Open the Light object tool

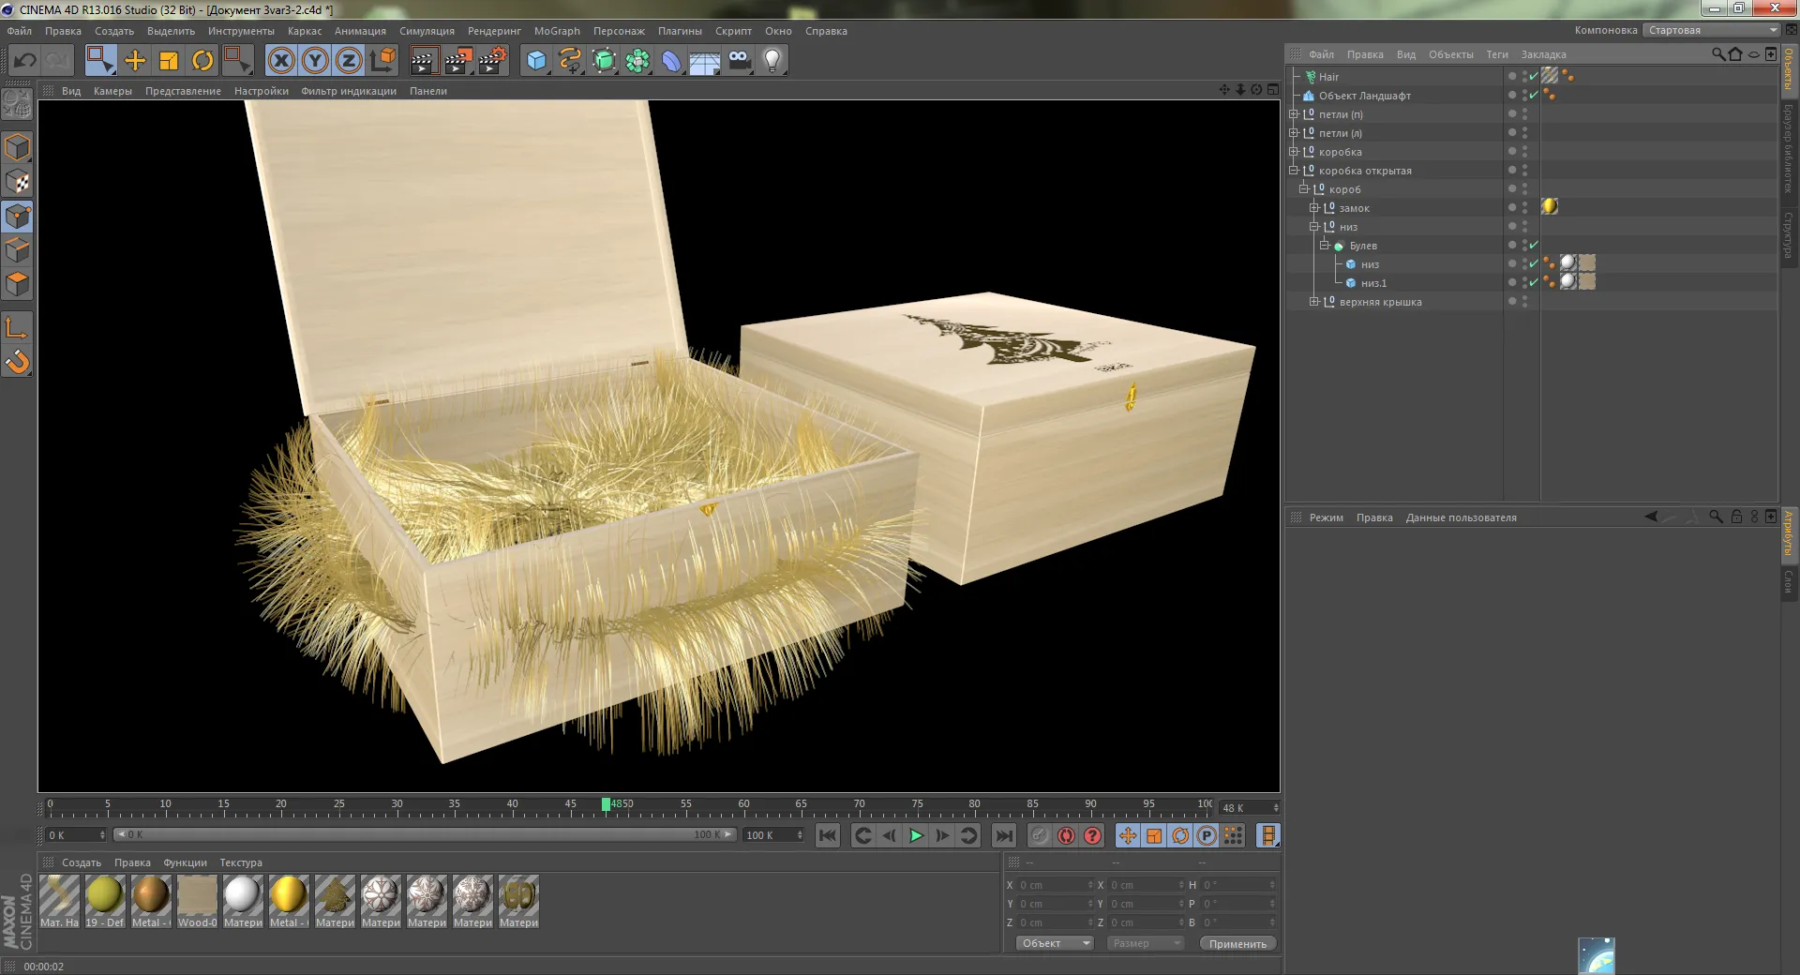coord(772,61)
